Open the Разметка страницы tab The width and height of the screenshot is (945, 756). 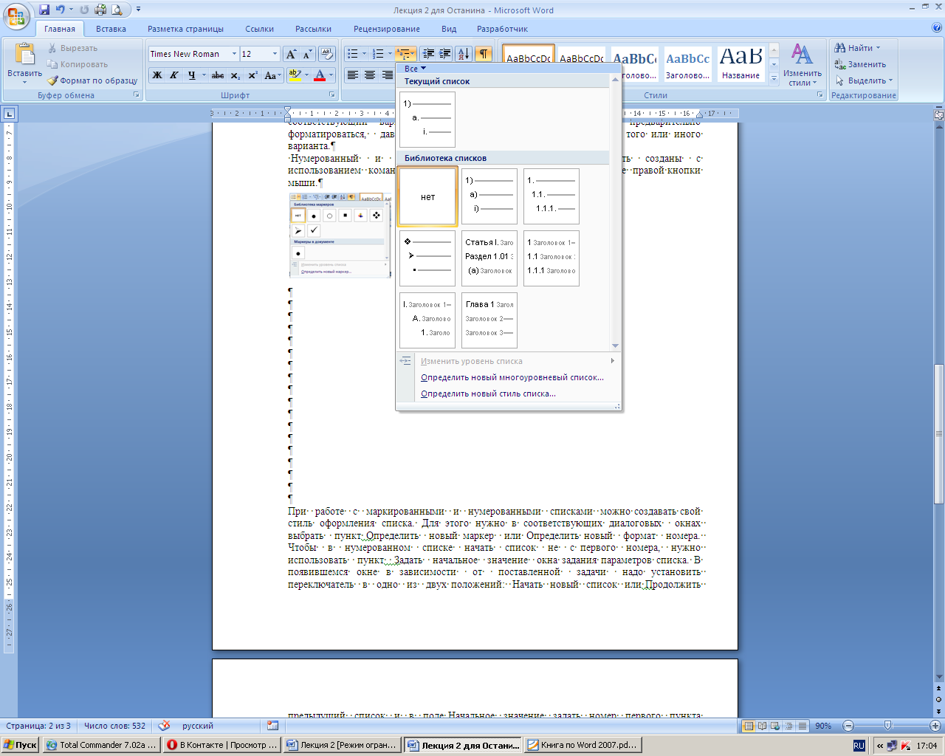pyautogui.click(x=185, y=29)
